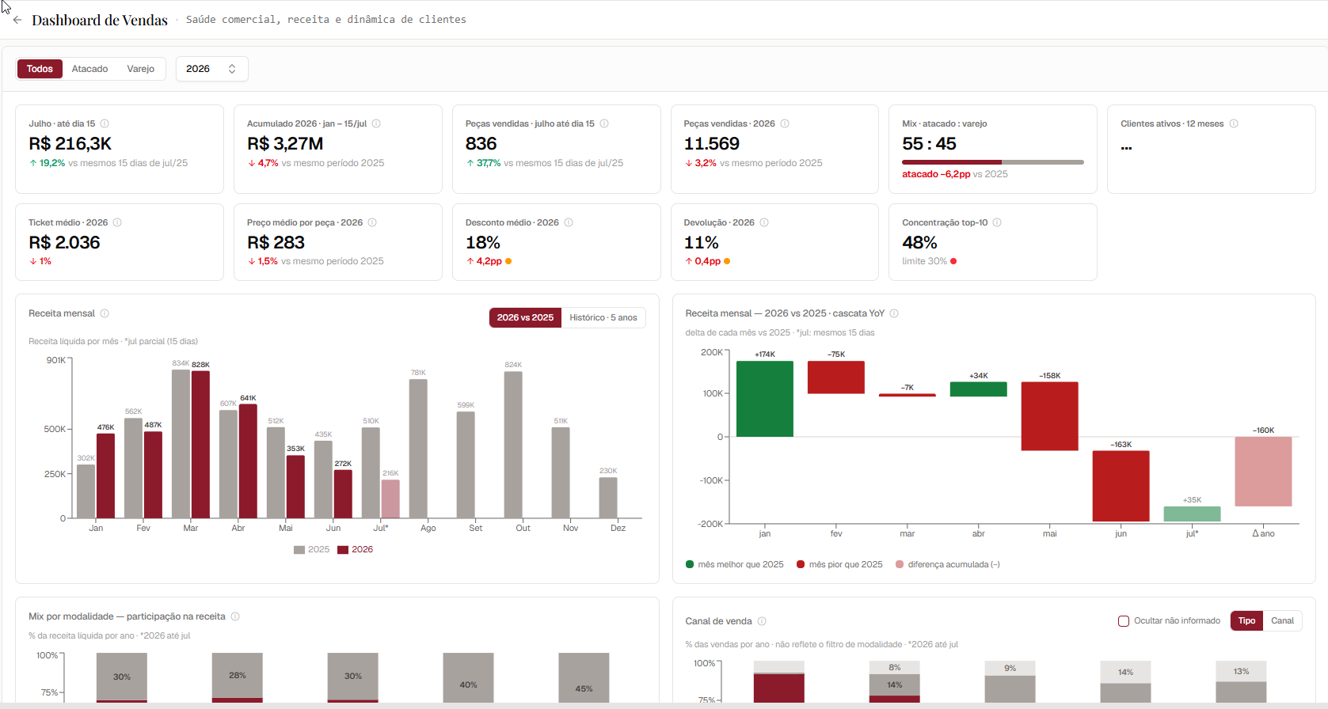
Task: Click mês melhor que 2025 legend item
Action: pos(734,564)
